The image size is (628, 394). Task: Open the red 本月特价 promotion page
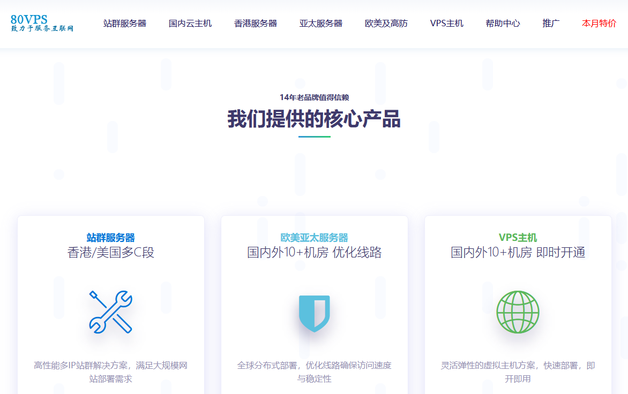(x=597, y=24)
